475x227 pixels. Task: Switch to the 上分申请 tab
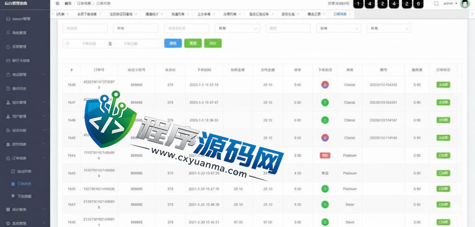(x=204, y=14)
